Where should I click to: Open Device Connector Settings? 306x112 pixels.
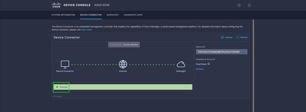pos(226,38)
